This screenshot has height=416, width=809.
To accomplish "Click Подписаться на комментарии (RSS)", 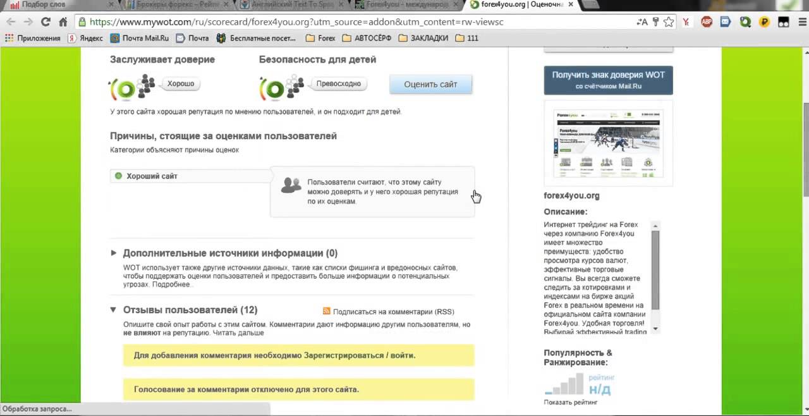I will coord(393,312).
